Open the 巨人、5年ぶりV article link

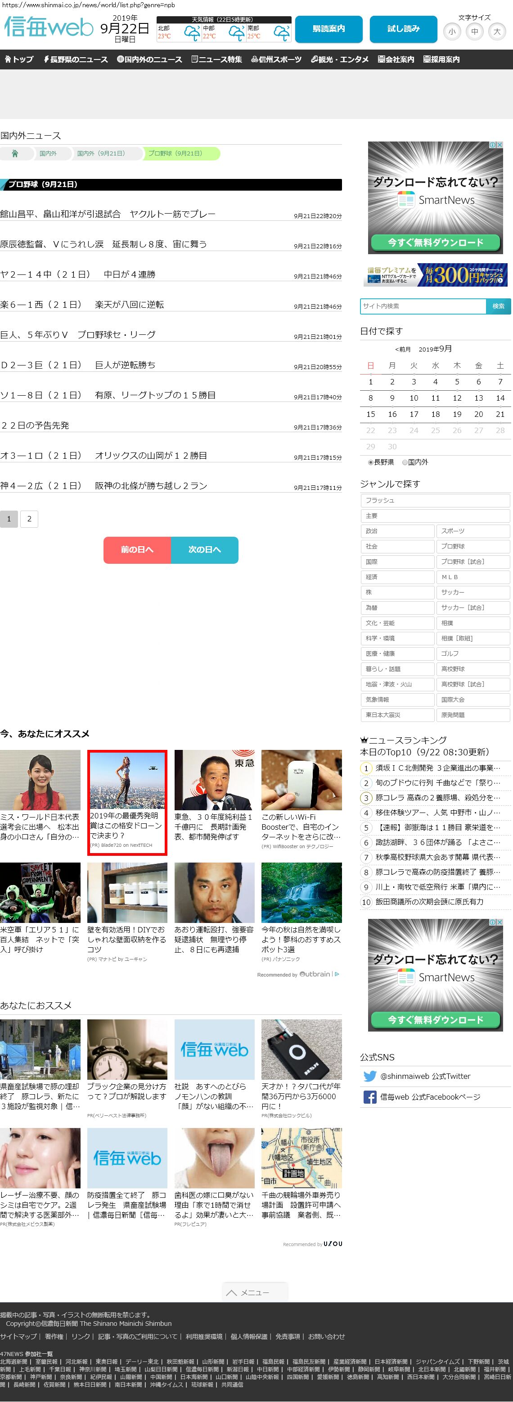[78, 335]
